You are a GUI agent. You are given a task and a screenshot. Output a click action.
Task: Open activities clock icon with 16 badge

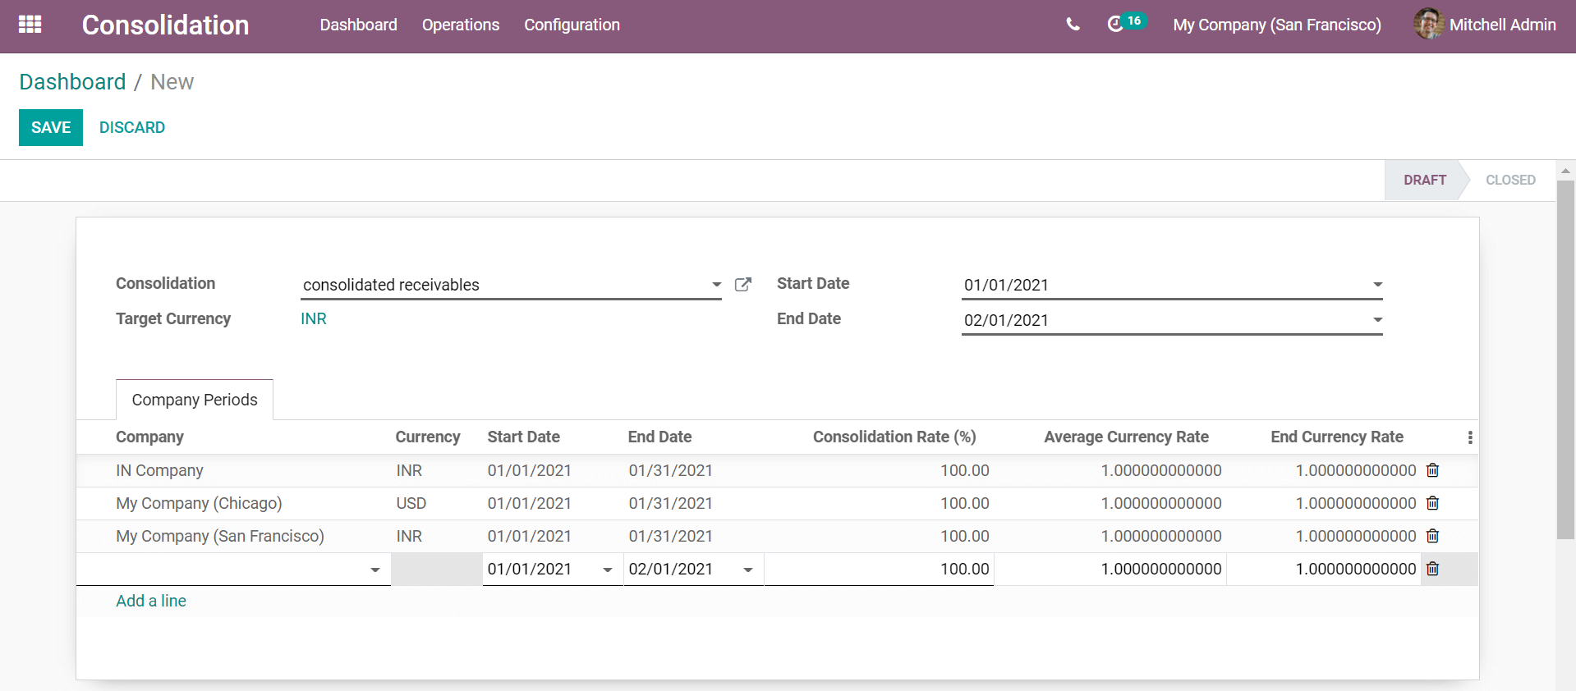[x=1125, y=23]
